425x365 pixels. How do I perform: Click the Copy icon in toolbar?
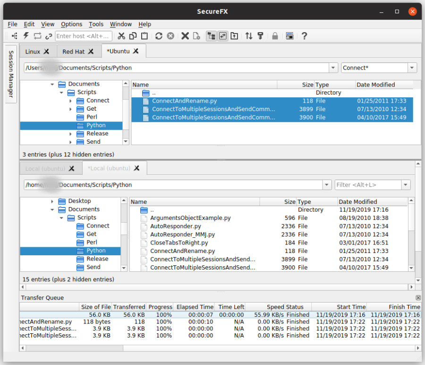coord(133,36)
